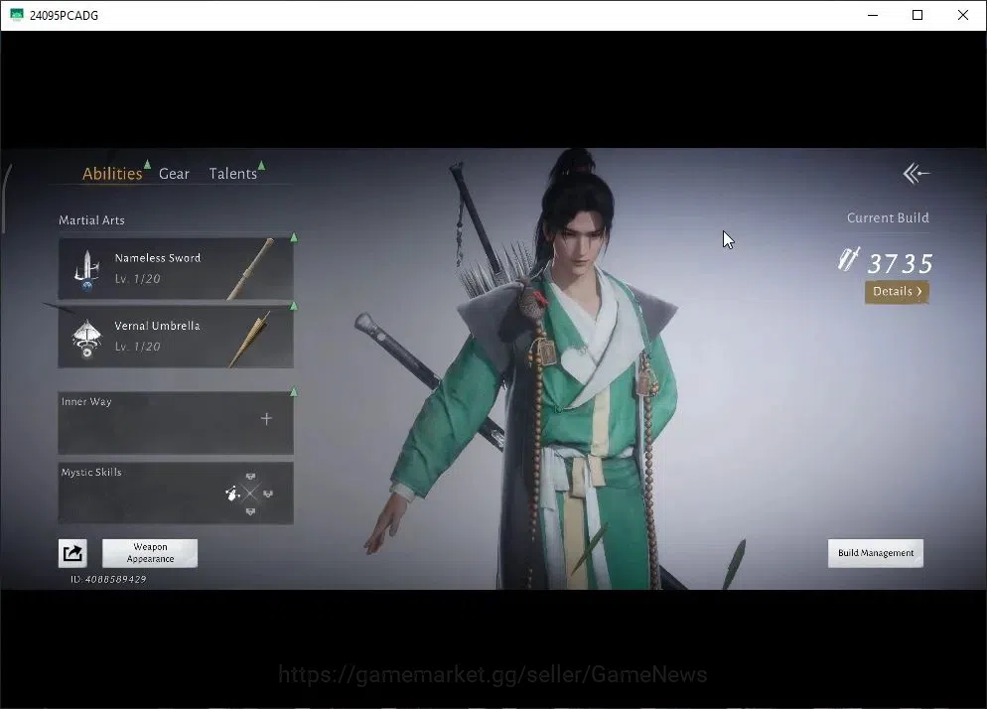The width and height of the screenshot is (987, 709).
Task: Select the Nameless Sword martial art card
Action: 176,268
